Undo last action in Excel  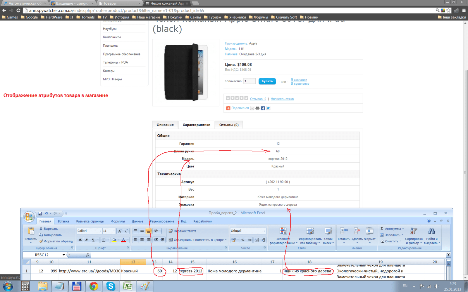coord(46,213)
